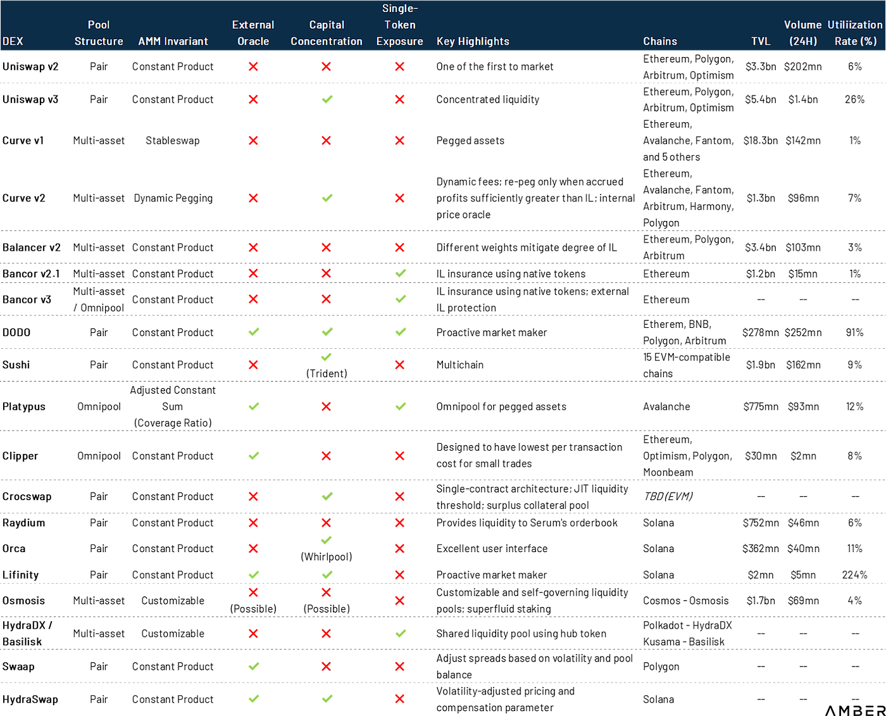Click DODO External Oracle check mark
Image resolution: width=886 pixels, height=716 pixels.
254,332
